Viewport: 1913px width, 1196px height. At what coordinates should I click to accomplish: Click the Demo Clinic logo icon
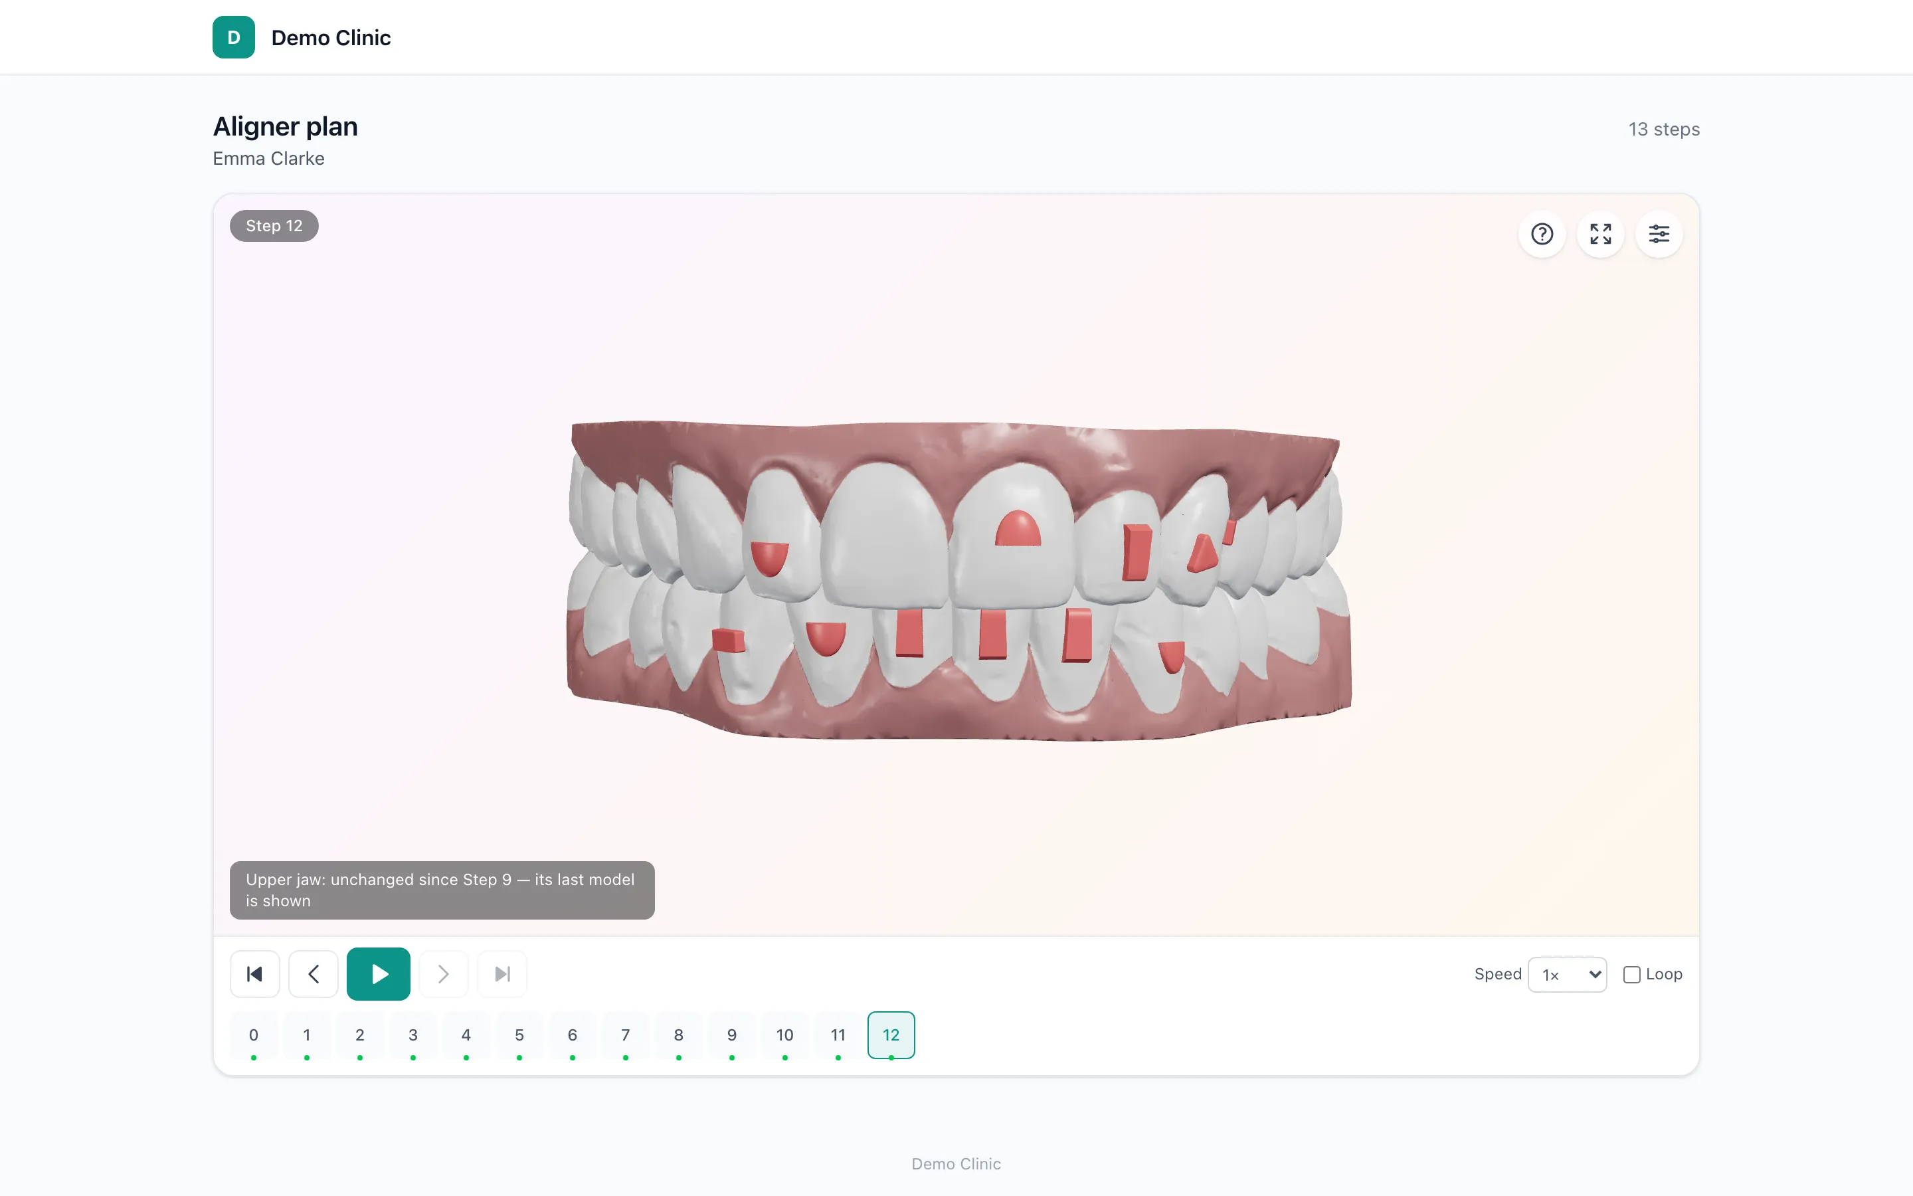pyautogui.click(x=234, y=37)
